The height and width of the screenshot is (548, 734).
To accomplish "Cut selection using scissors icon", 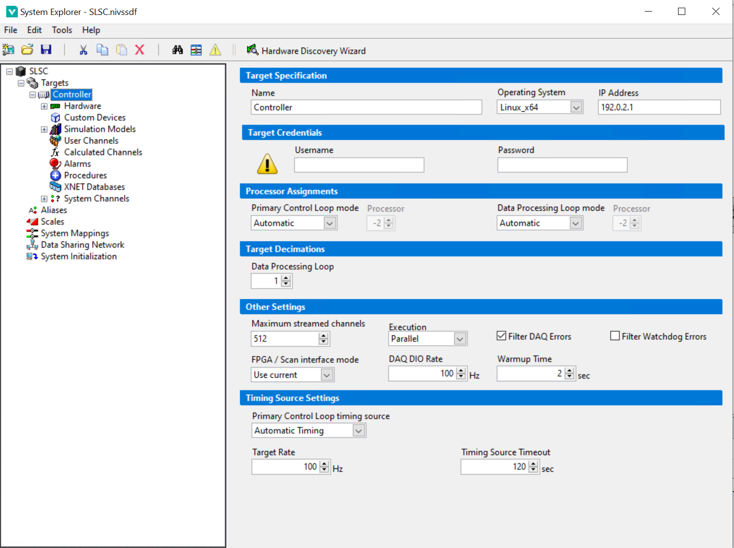I will (x=83, y=50).
